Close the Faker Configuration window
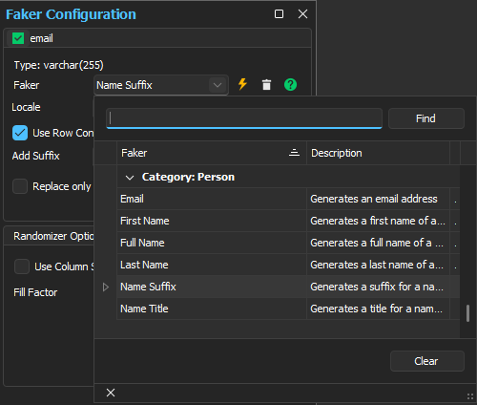This screenshot has width=477, height=405. pos(302,14)
